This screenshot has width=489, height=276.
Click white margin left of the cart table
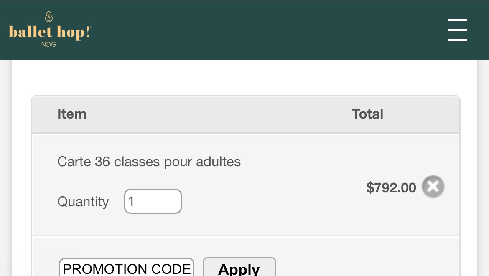coord(22,167)
